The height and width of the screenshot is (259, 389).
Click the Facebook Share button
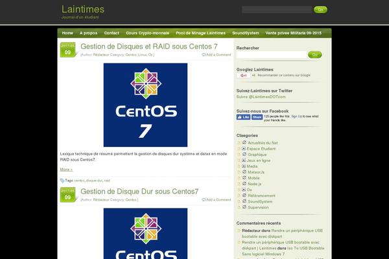pyautogui.click(x=257, y=117)
